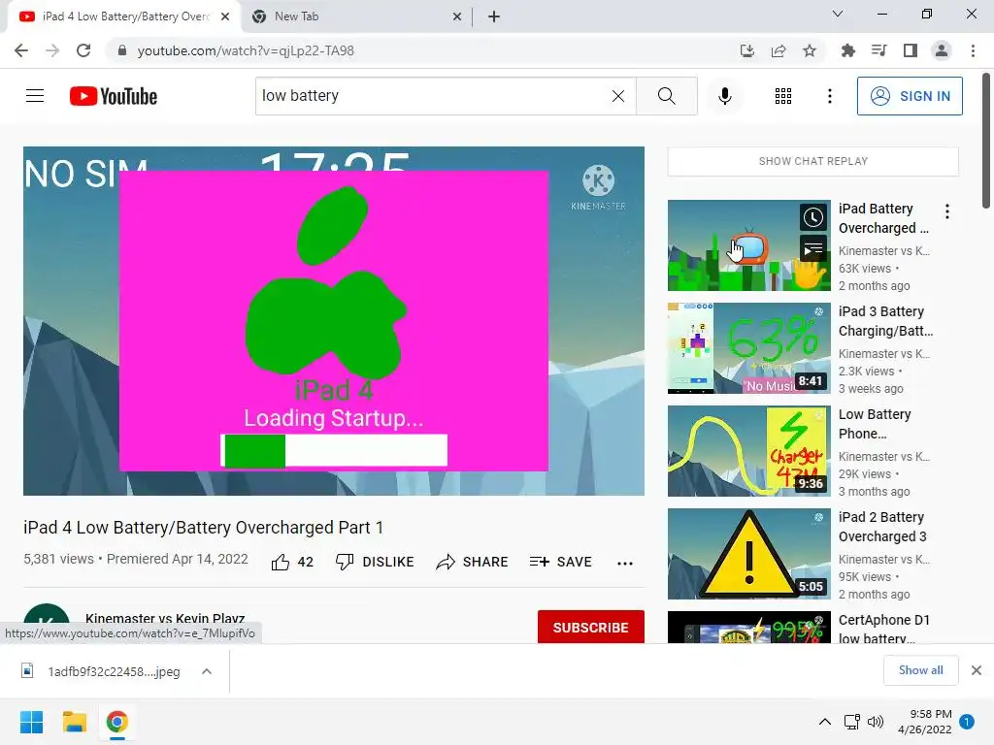Viewport: 994px width, 745px height.
Task: Open iPad 3 Battery Charging thumbnail
Action: [x=748, y=348]
